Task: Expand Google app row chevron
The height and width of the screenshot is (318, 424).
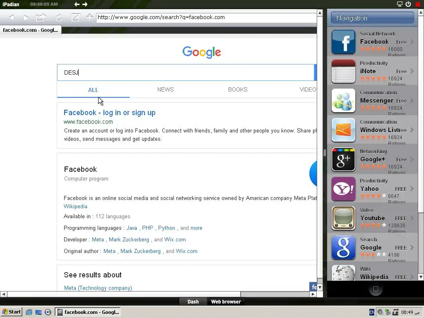Action: point(412,248)
